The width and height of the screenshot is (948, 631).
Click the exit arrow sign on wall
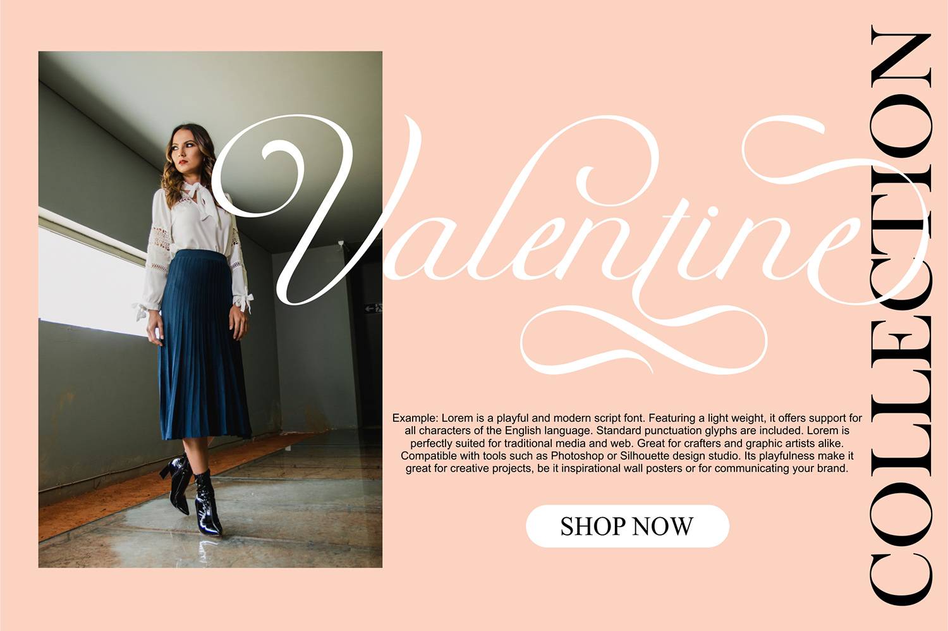click(x=374, y=308)
